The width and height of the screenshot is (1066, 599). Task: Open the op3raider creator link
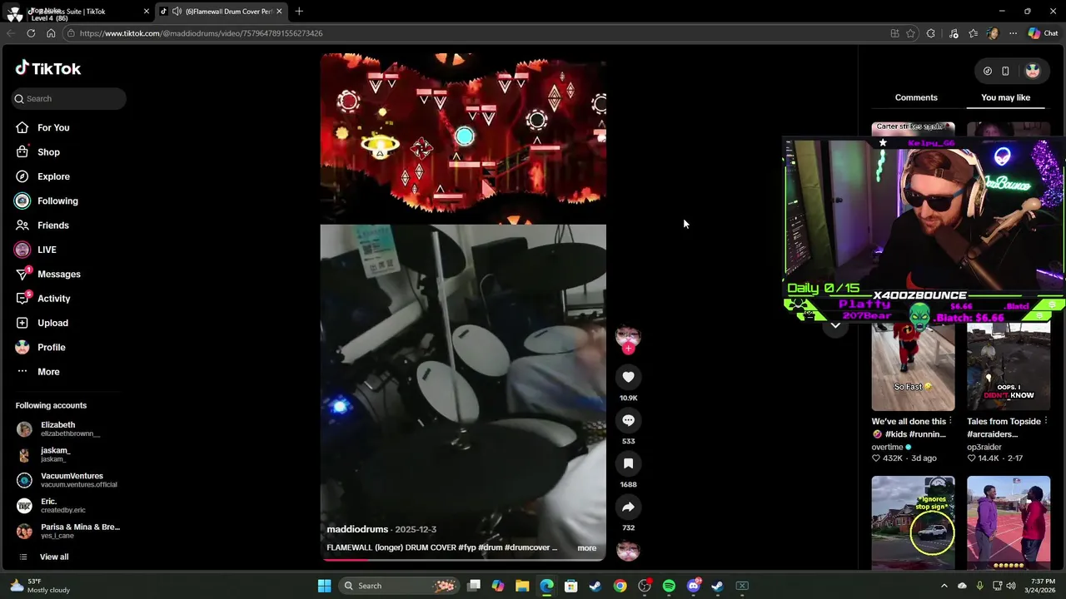pyautogui.click(x=984, y=447)
